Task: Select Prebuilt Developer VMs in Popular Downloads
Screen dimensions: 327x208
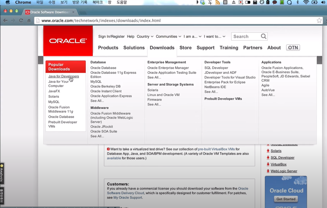Action: coord(63,124)
